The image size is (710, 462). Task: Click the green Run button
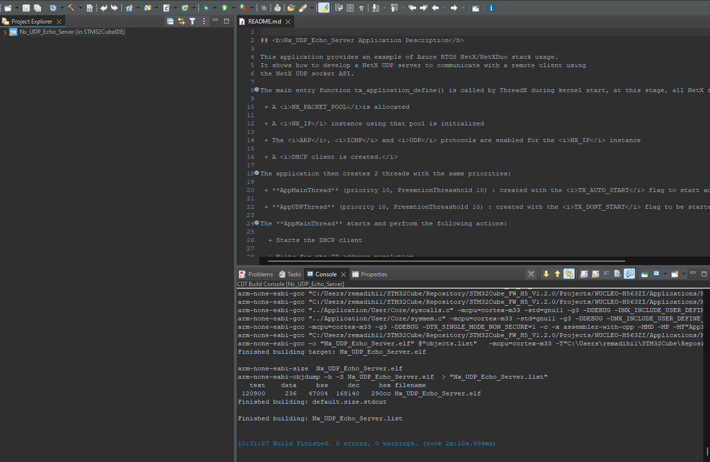click(224, 8)
